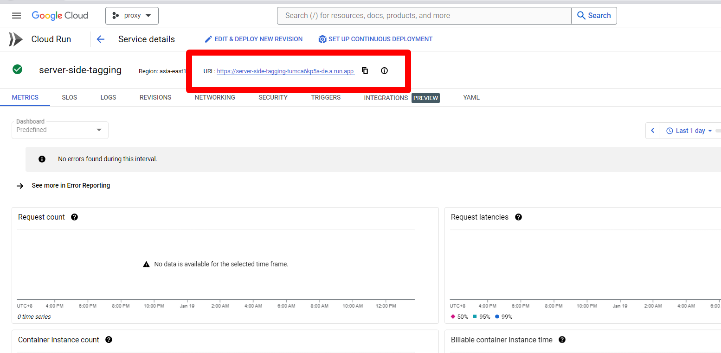Copy the service URL to clipboard
The image size is (721, 353).
365,71
